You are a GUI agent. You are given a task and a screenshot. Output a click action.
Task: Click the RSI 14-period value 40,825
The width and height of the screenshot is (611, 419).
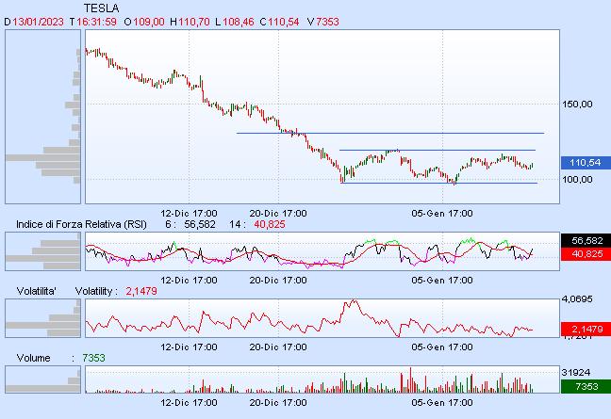[x=270, y=224]
